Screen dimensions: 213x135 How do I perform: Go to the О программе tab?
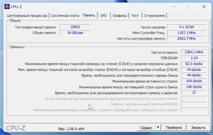click(154, 16)
